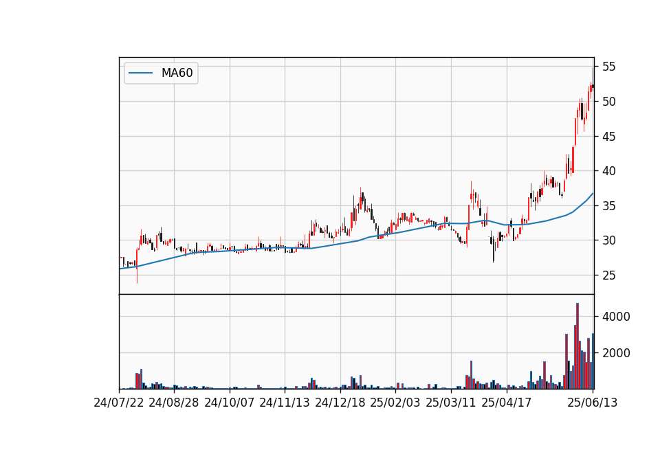Screen dimensions: 660x474
Task: Click the tallest volume bar above 4000
Action: [577, 346]
